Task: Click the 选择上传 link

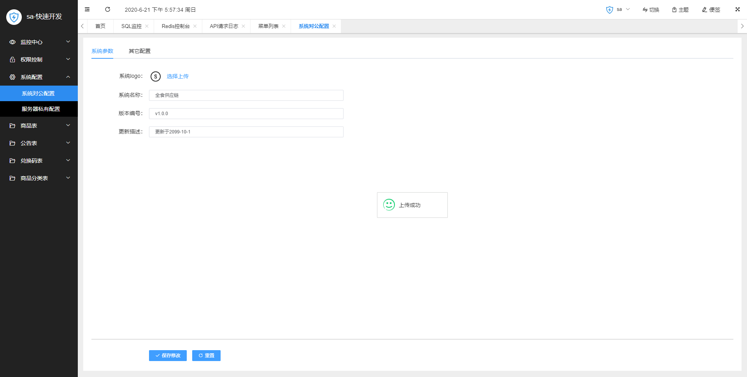Action: pyautogui.click(x=177, y=76)
